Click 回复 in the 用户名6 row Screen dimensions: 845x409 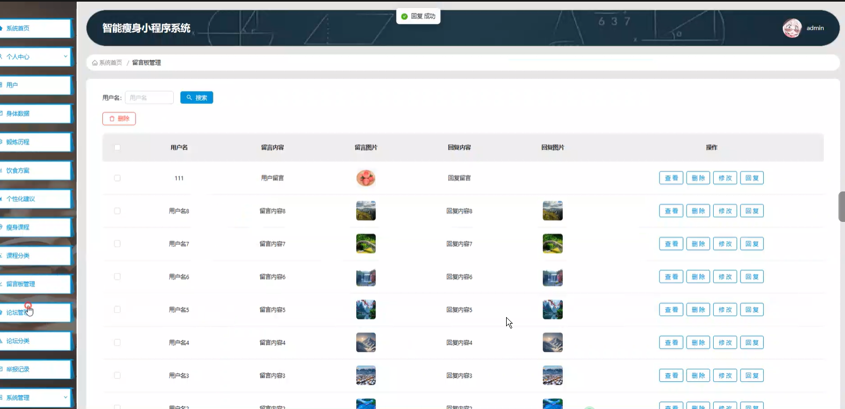click(x=752, y=277)
